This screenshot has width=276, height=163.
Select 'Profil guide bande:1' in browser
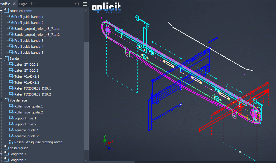pyautogui.click(x=29, y=17)
